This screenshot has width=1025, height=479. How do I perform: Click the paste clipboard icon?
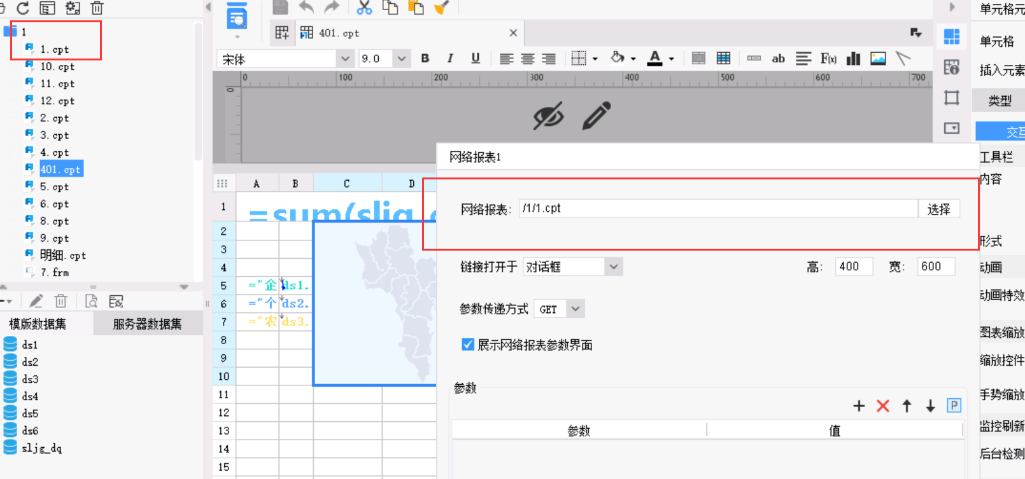[x=416, y=8]
